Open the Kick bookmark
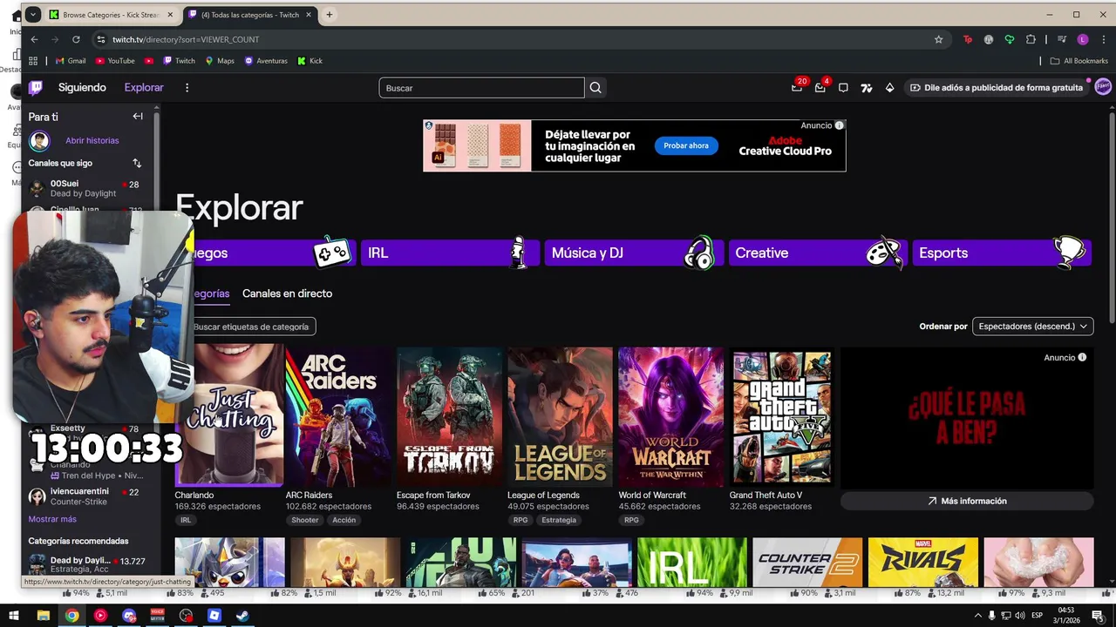 (310, 61)
